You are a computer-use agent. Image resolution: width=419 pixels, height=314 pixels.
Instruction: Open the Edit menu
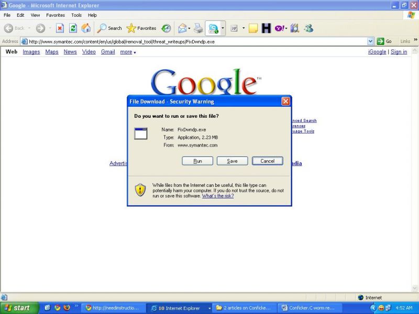[x=20, y=15]
